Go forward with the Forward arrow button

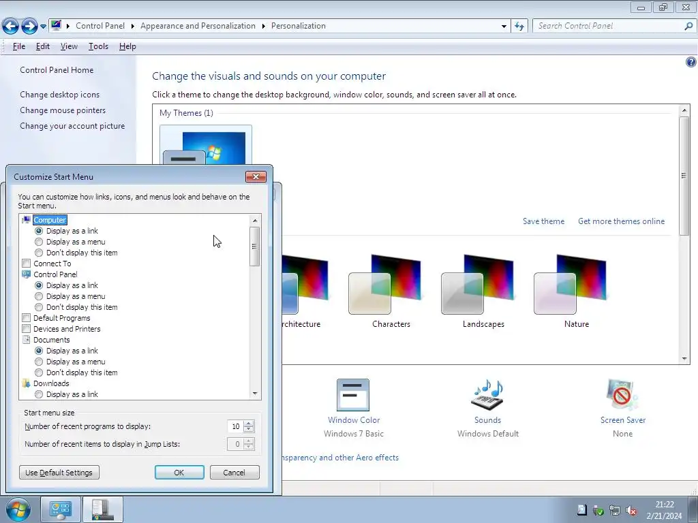tap(29, 27)
